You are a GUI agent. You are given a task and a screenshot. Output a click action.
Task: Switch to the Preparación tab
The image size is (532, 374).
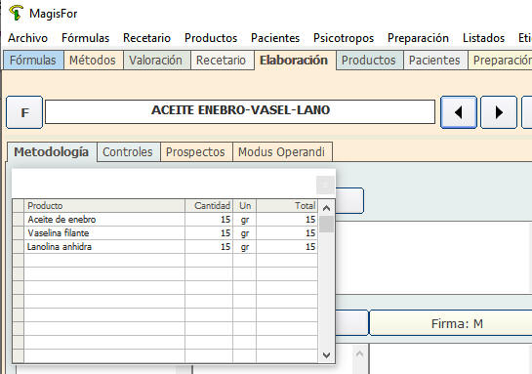click(501, 61)
